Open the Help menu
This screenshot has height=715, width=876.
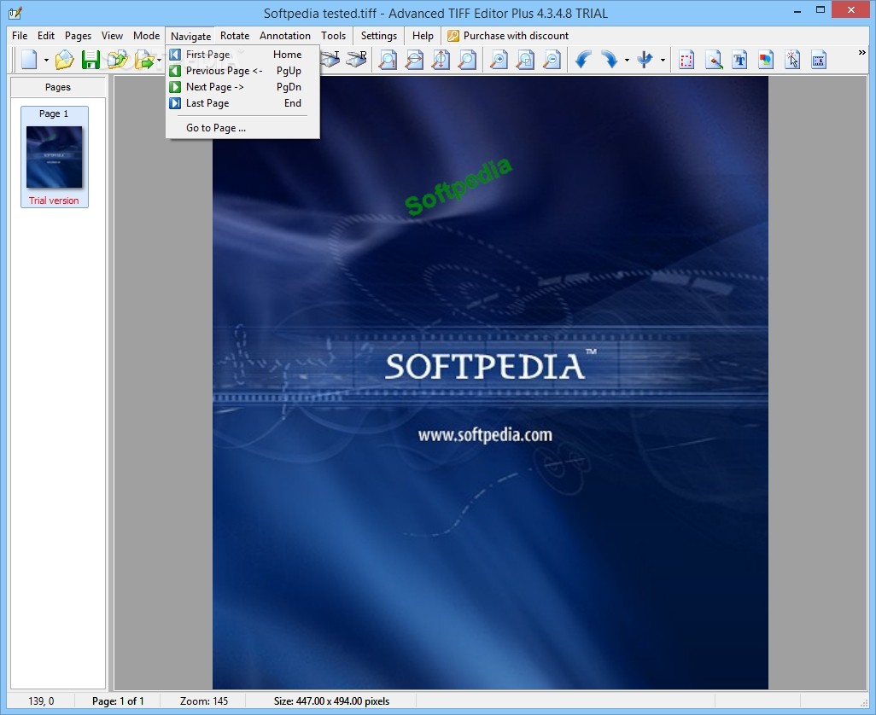(423, 36)
